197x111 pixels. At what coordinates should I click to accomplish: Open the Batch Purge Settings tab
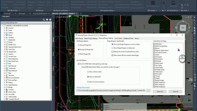pos(91,38)
